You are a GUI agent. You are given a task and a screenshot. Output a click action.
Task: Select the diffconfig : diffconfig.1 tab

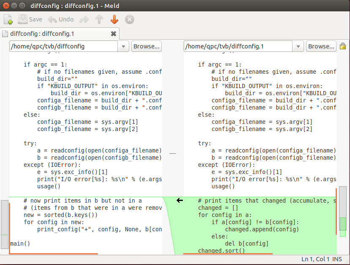click(x=42, y=34)
